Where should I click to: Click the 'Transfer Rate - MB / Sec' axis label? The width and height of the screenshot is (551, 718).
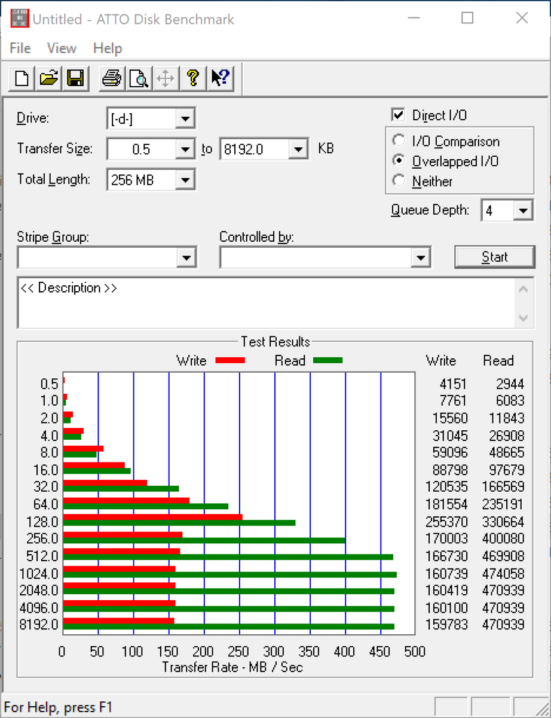coord(232,667)
